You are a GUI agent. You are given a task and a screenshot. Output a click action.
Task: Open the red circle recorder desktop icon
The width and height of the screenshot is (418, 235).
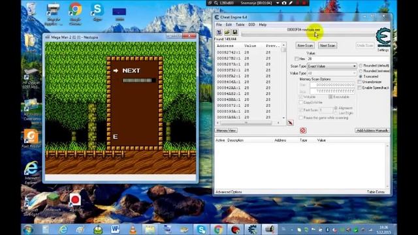pyautogui.click(x=75, y=202)
